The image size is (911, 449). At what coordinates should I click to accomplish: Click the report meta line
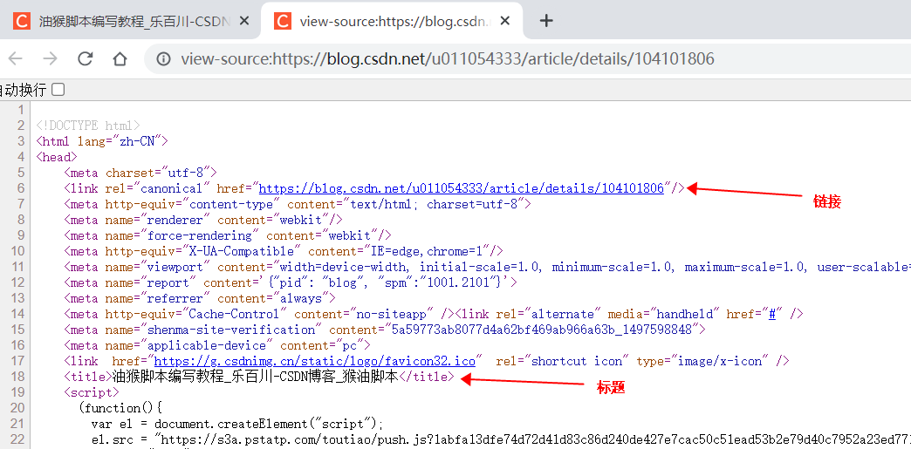click(290, 282)
